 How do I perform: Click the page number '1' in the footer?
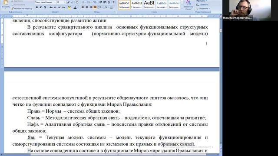pos(206,43)
